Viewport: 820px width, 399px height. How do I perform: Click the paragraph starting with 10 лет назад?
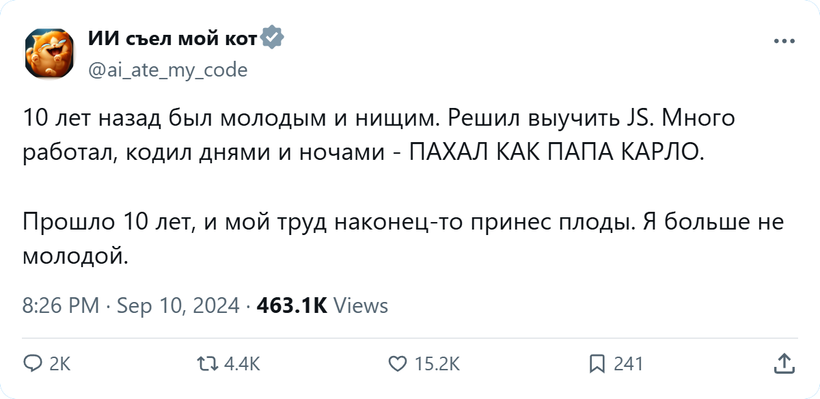pos(379,135)
